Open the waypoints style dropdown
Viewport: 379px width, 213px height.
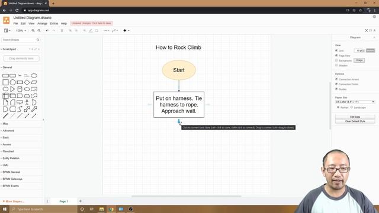pos(115,31)
